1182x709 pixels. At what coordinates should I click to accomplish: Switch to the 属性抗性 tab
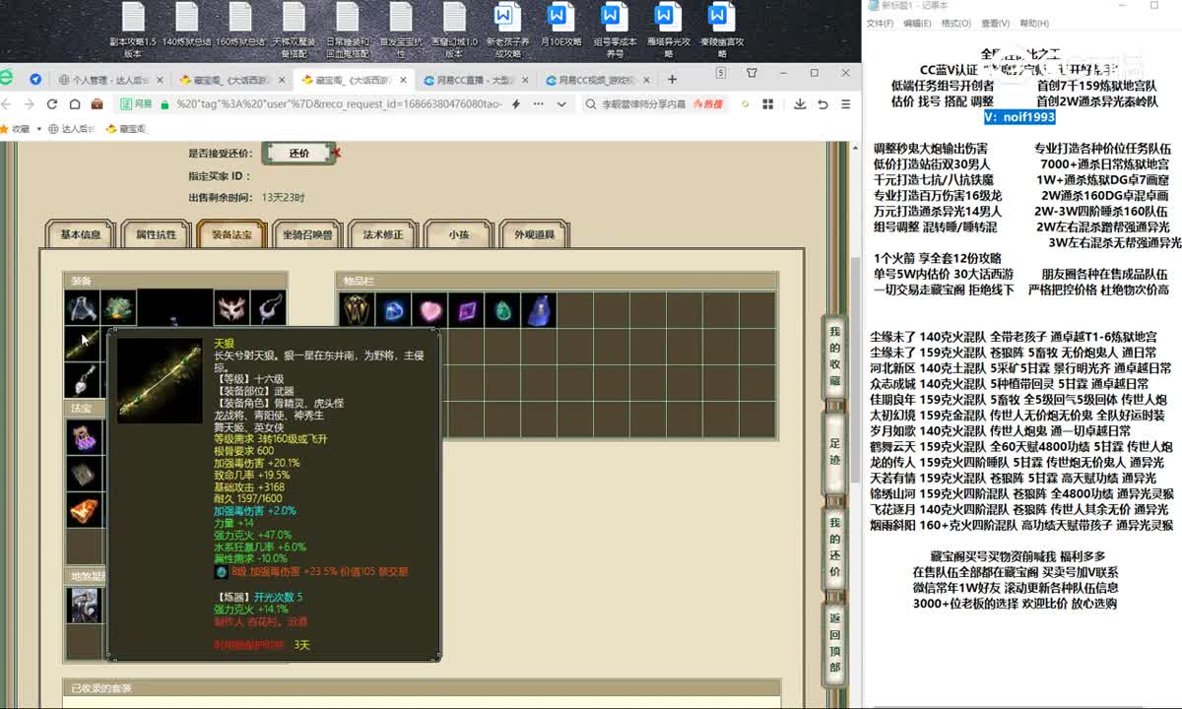[x=156, y=234]
